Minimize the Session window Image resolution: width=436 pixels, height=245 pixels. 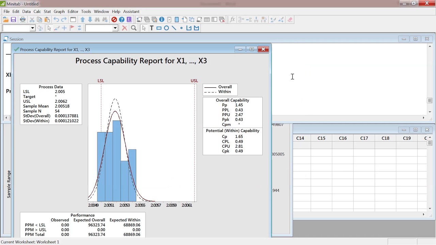tap(404, 39)
